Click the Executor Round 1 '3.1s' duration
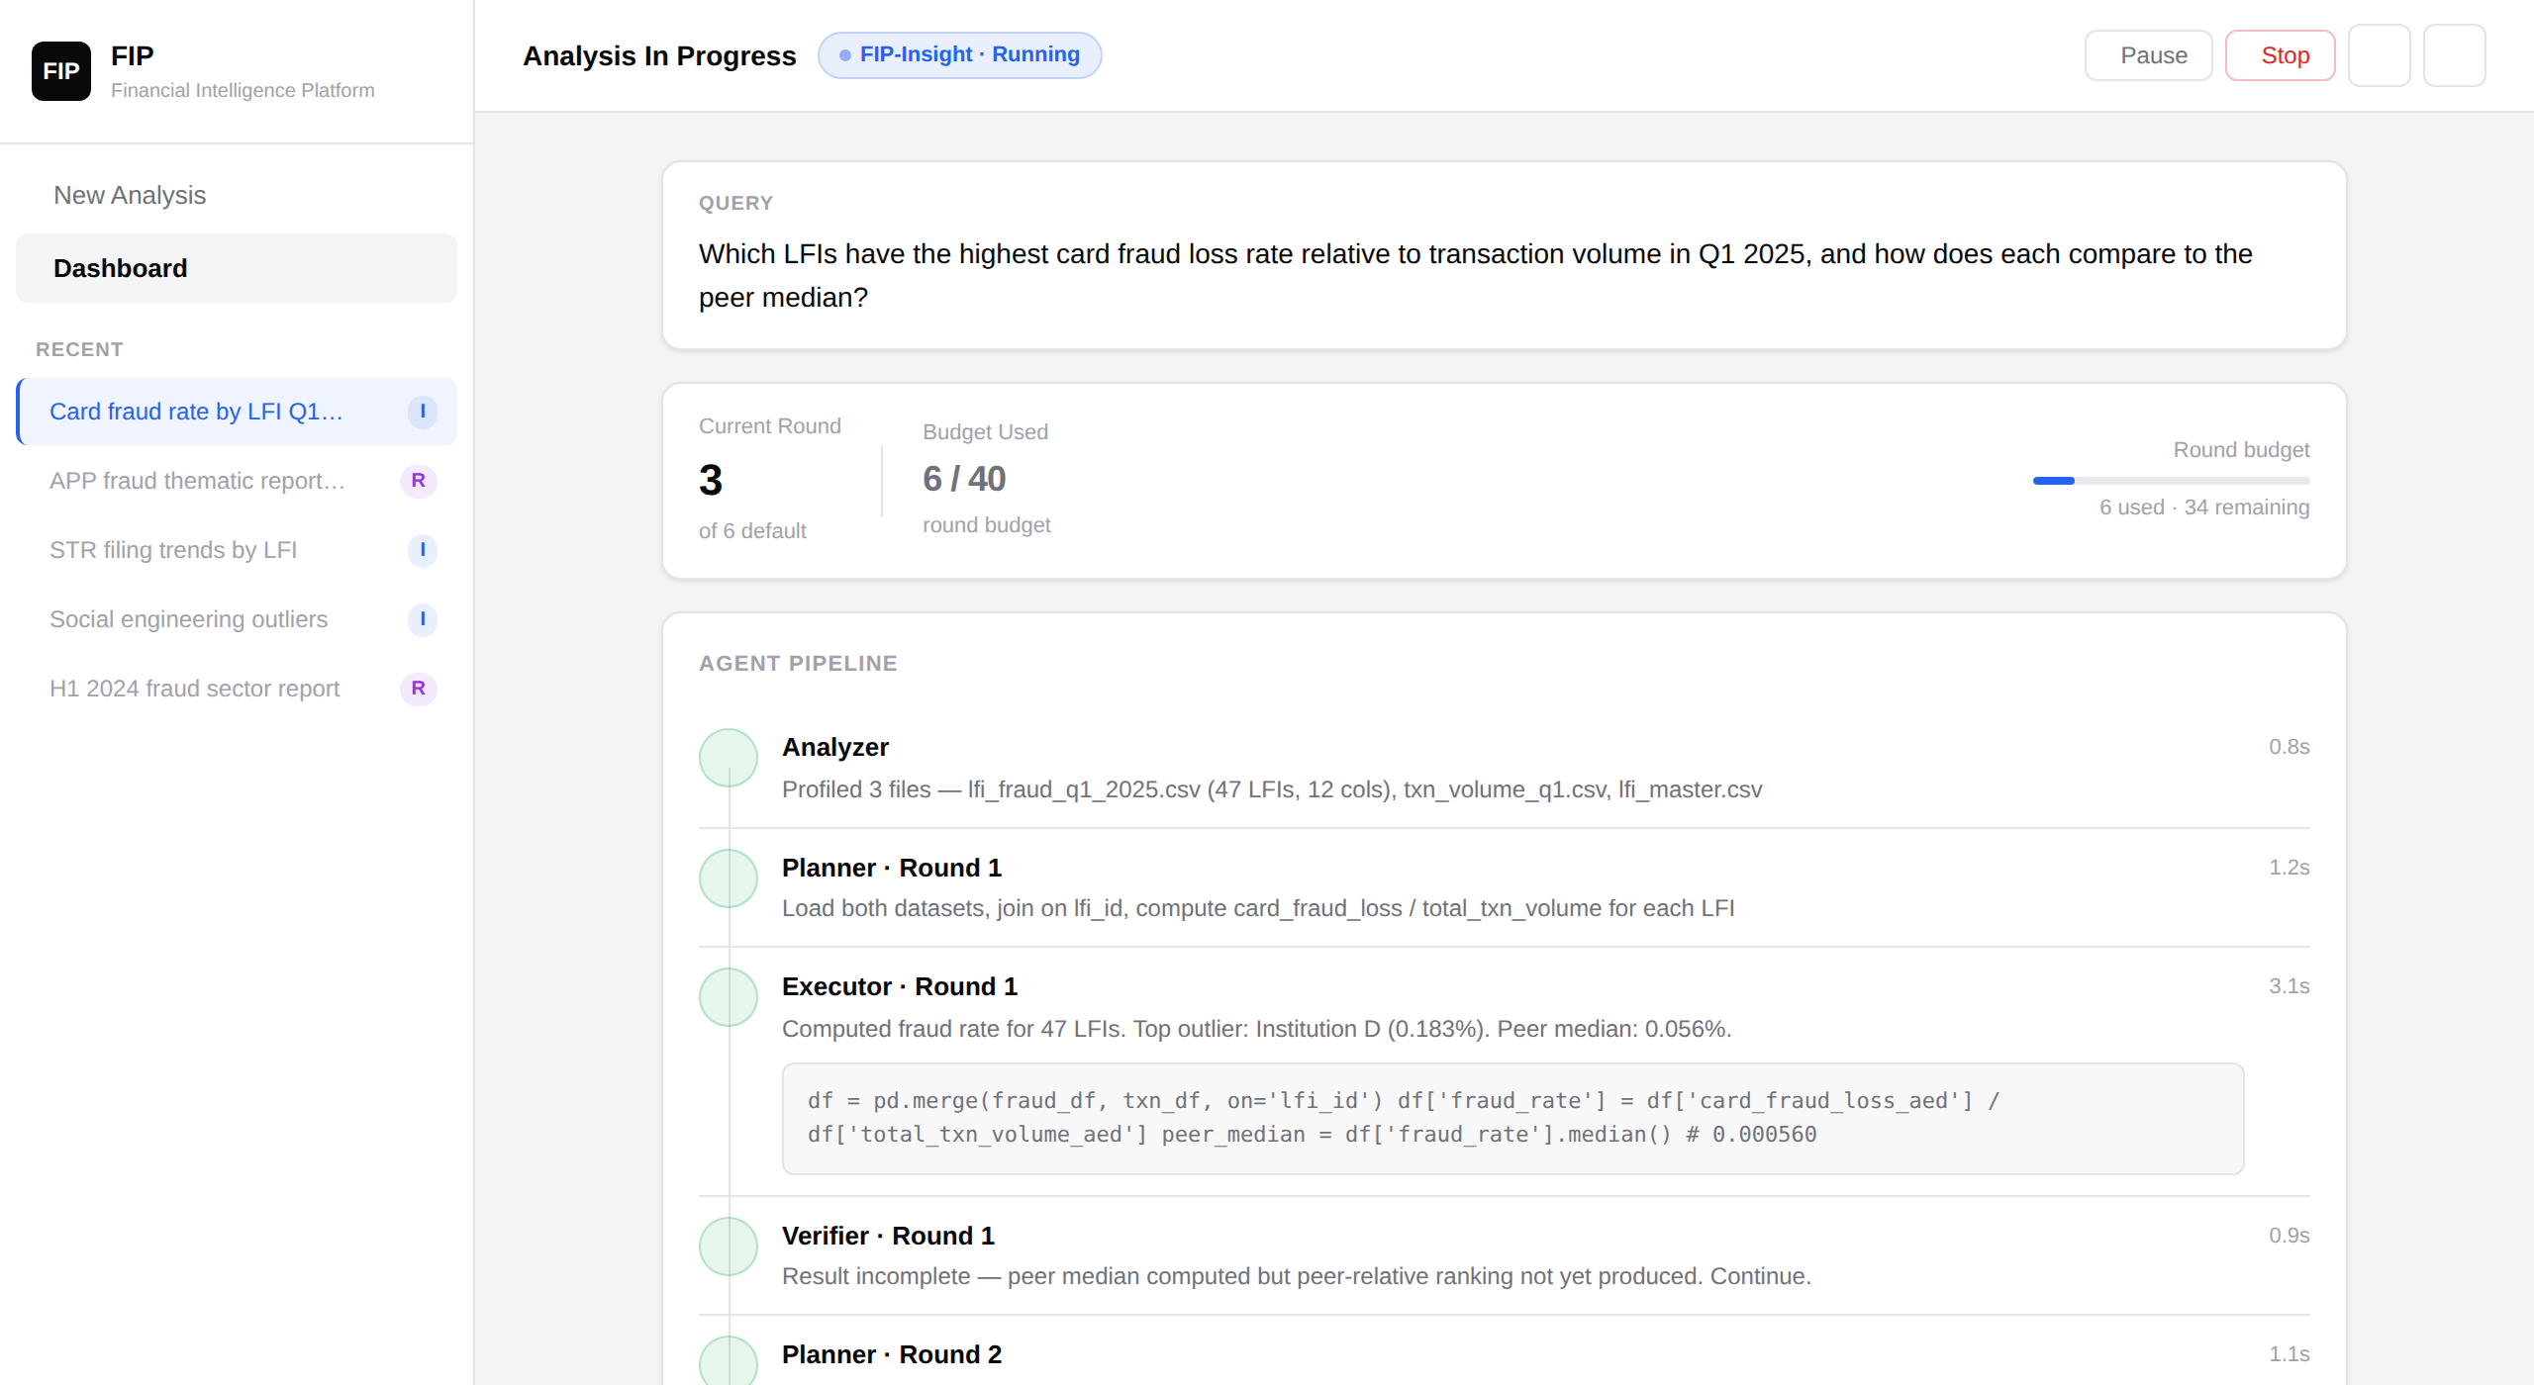 (2289, 986)
